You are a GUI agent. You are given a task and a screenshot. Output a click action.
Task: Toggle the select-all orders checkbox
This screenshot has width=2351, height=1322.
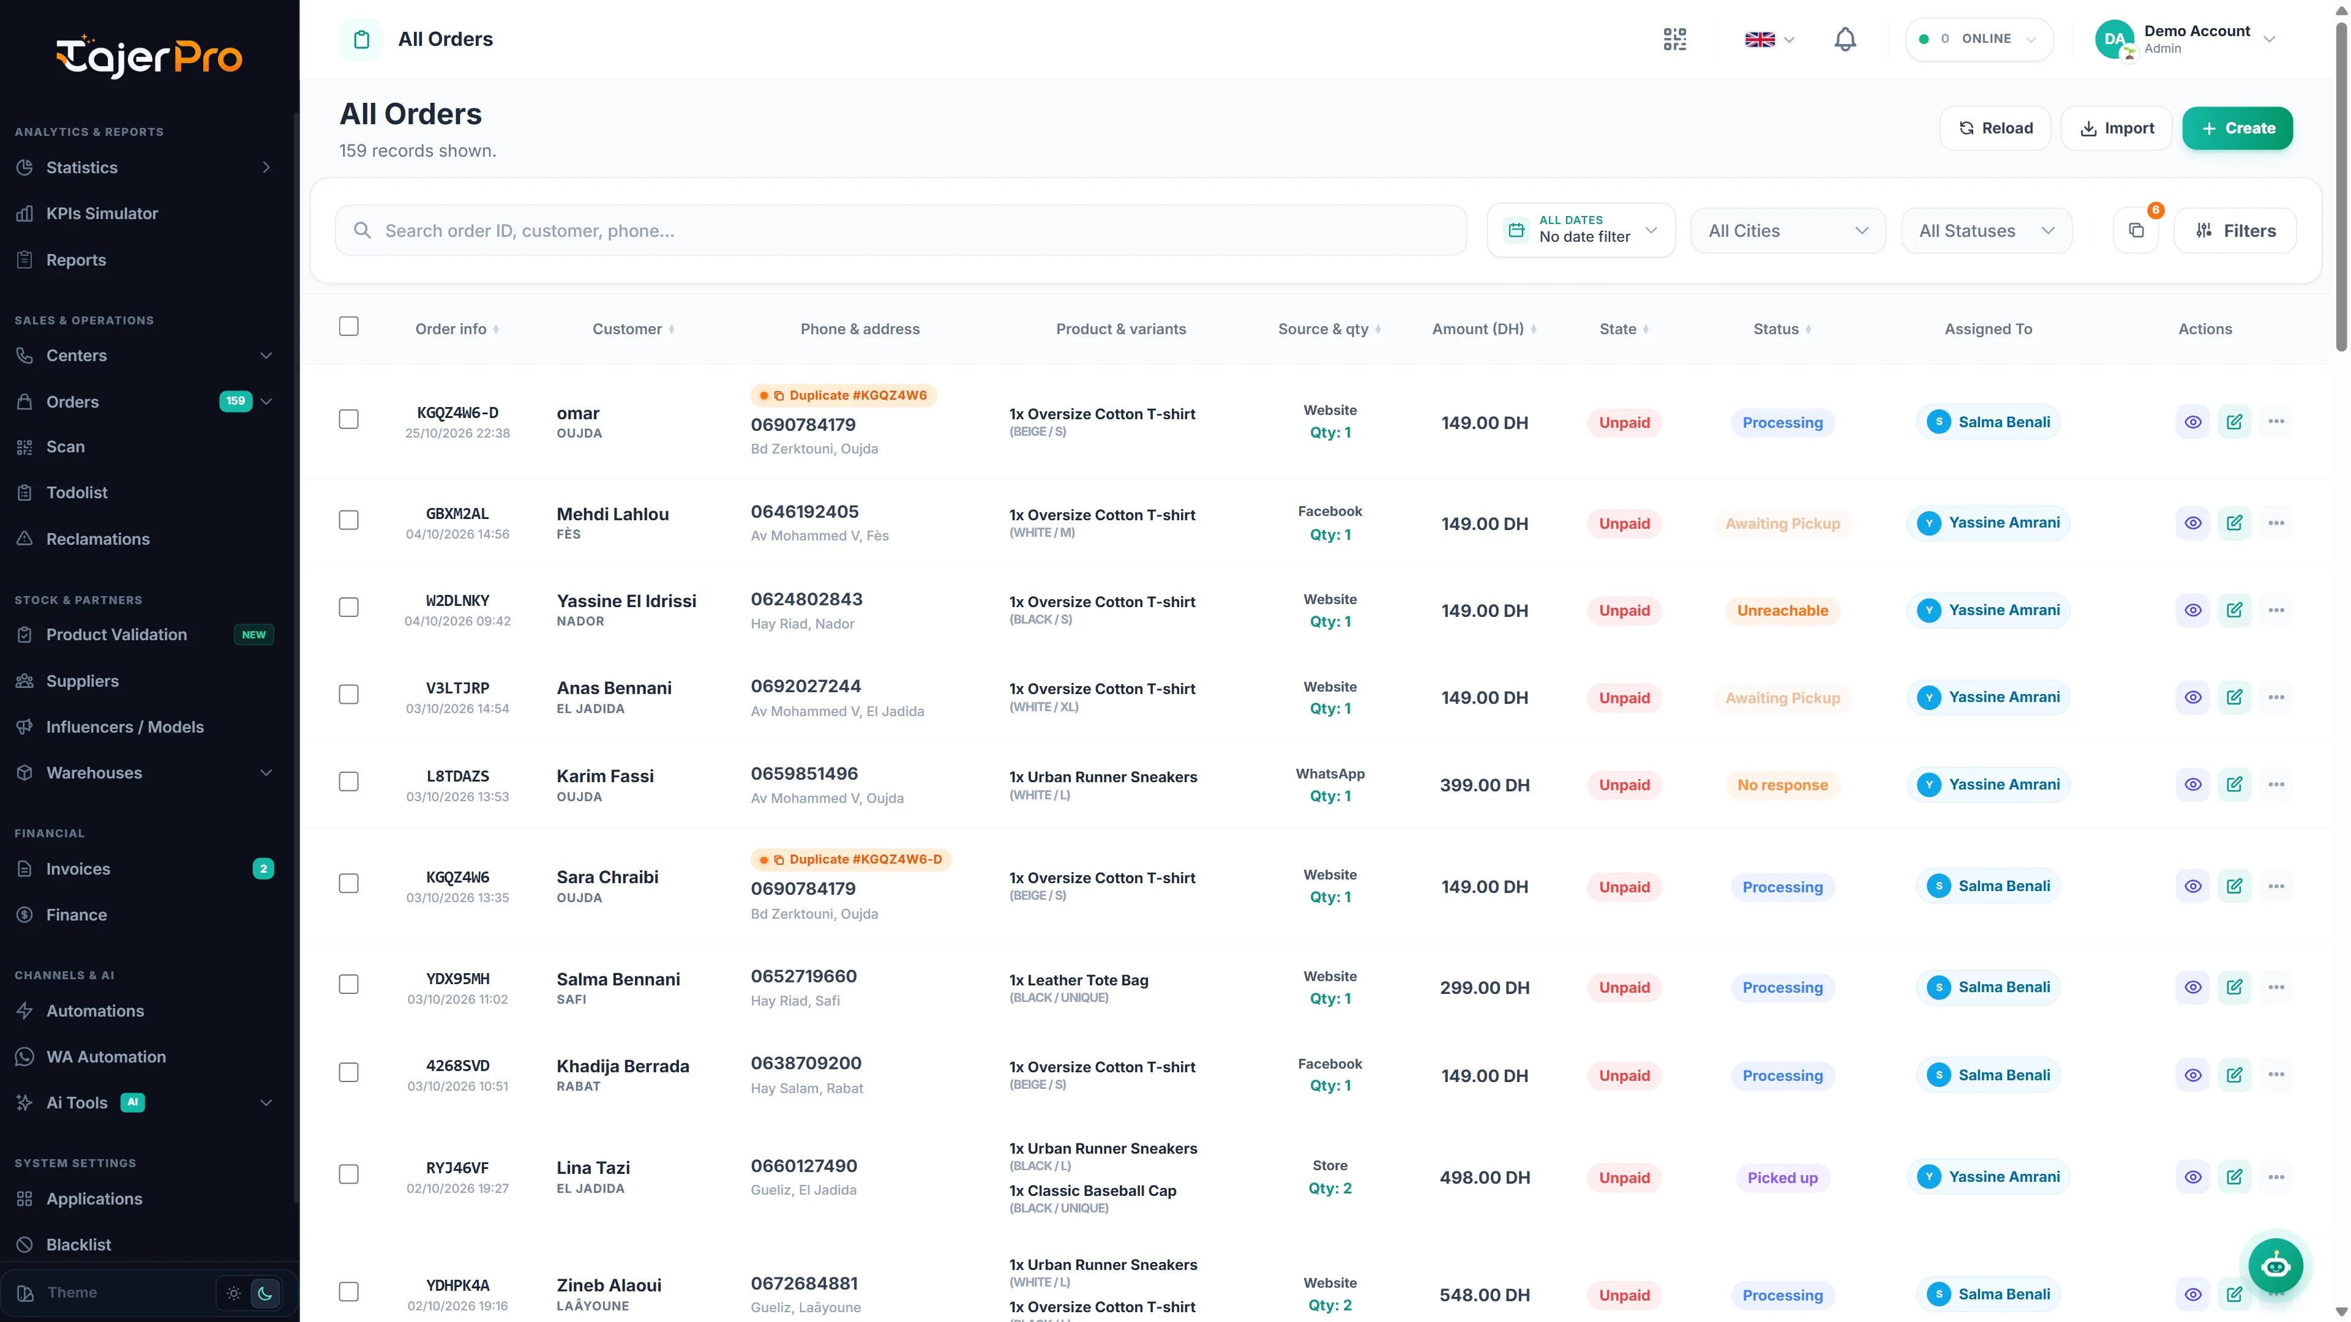pyautogui.click(x=348, y=327)
